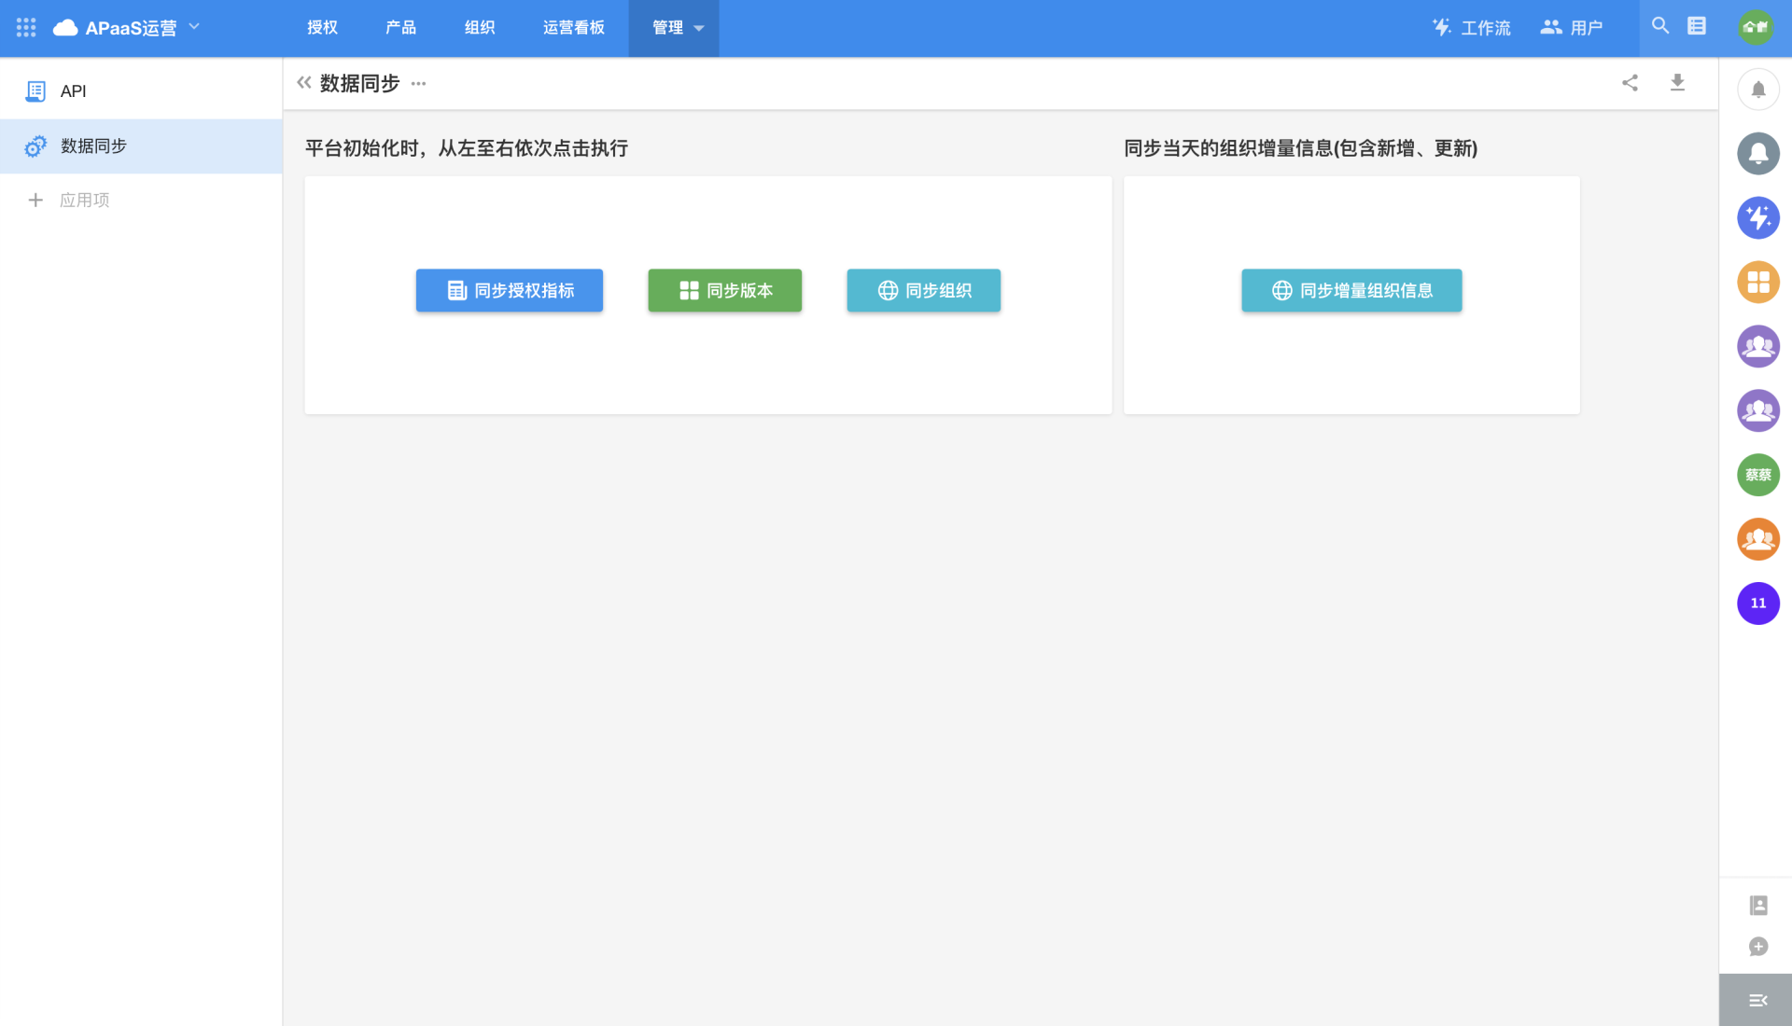Open the contacts icon in right rail
The image size is (1792, 1026).
click(1757, 905)
